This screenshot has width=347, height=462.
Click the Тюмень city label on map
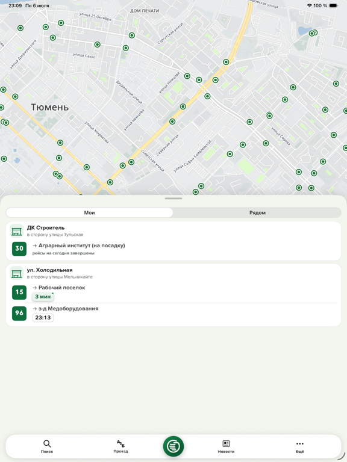coord(50,107)
